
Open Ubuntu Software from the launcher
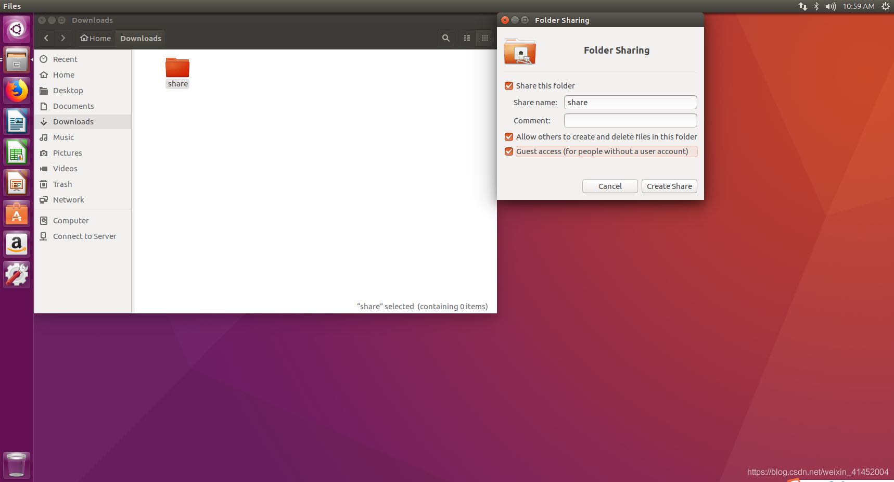[17, 214]
